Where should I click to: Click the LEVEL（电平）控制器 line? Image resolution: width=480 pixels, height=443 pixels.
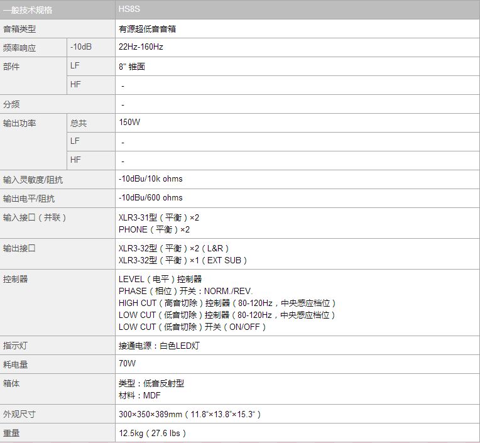160,279
